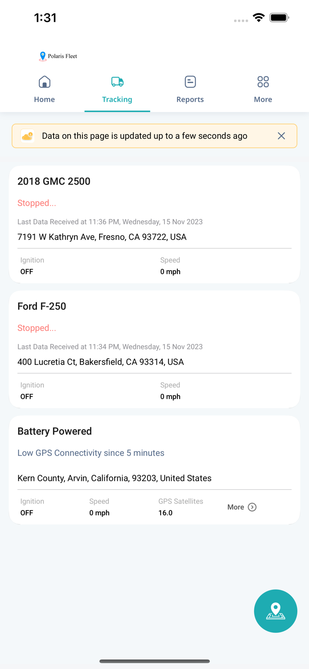This screenshot has width=309, height=669.
Task: Tap the Home house icon
Action: 45,82
